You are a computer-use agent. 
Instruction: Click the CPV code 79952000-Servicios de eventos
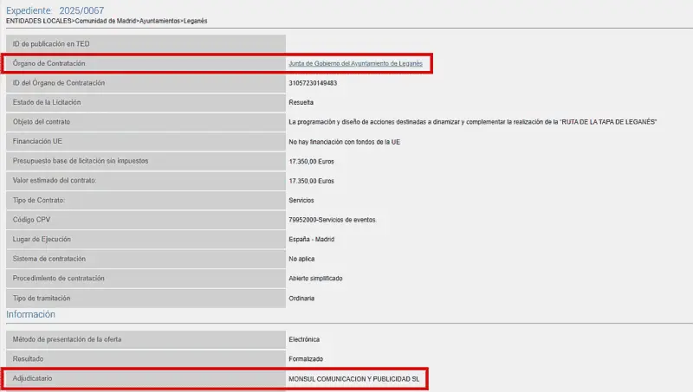333,220
